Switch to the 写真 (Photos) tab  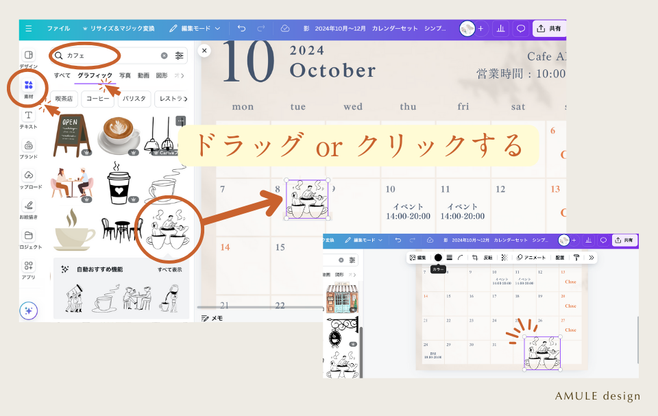pyautogui.click(x=123, y=75)
